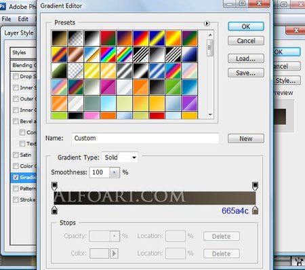Image resolution: width=305 pixels, height=270 pixels.
Task: Select the blue-yellow-blue gradient preset
Action: coord(157,38)
